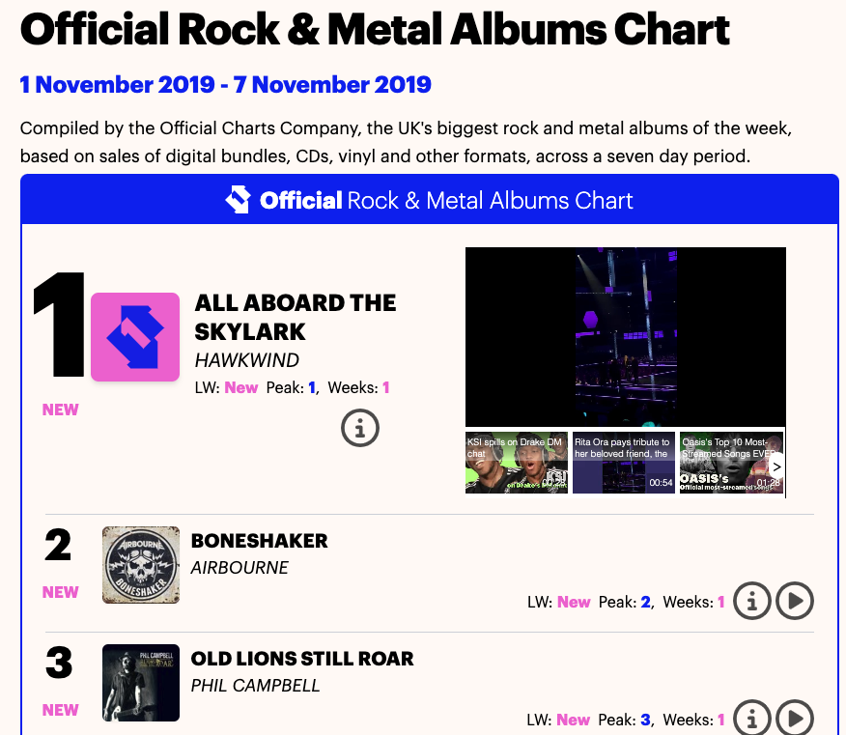846x735 pixels.
Task: Open info for All Aboard The Skylark
Action: pyautogui.click(x=360, y=428)
